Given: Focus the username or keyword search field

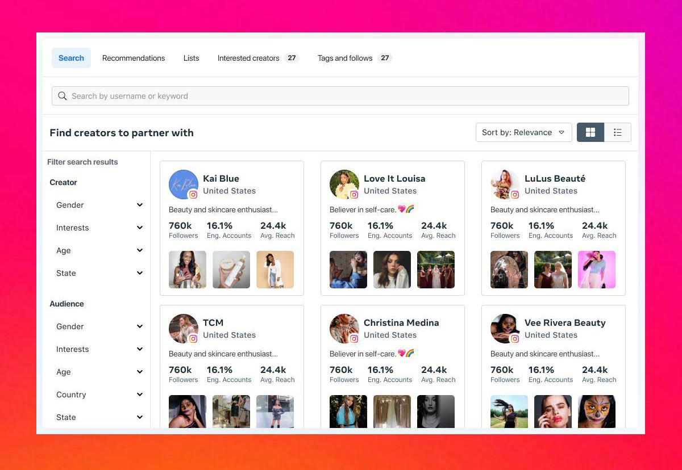Looking at the screenshot, I should point(340,96).
